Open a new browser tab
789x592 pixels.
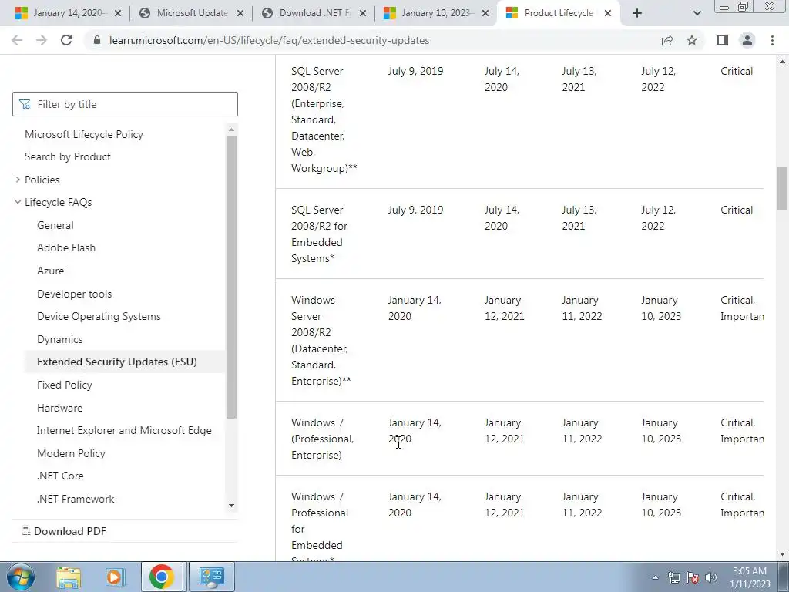pos(637,13)
